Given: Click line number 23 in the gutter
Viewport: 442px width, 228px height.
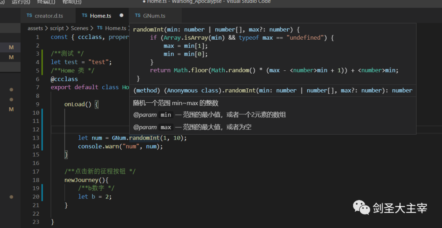Looking at the screenshot, I should (x=36, y=222).
